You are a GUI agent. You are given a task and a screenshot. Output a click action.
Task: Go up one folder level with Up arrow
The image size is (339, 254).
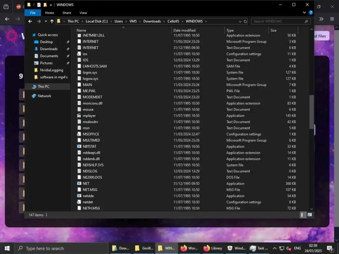coord(52,21)
